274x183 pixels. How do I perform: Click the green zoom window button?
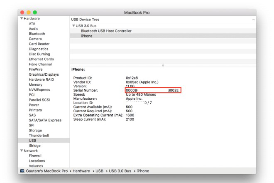coord(35,12)
